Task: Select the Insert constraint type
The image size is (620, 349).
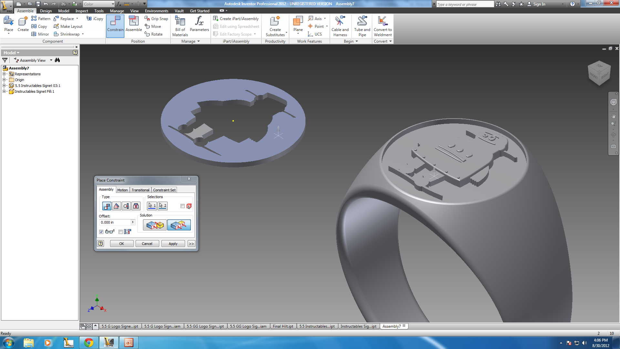Action: [136, 206]
